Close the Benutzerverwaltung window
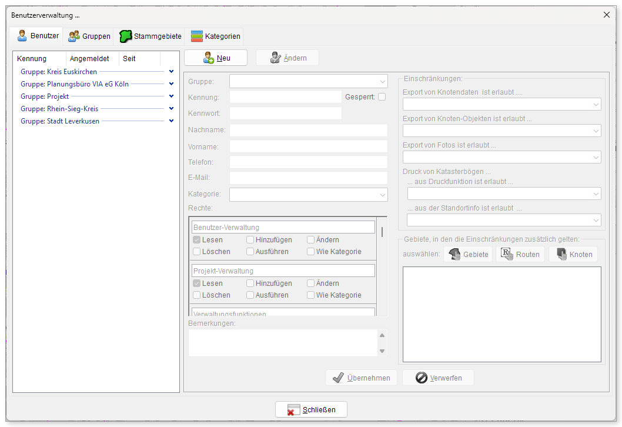 point(607,15)
